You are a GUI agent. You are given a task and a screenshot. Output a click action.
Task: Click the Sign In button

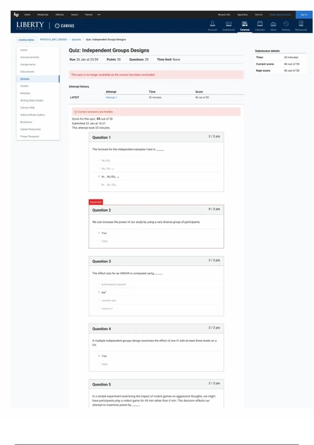coord(304,15)
